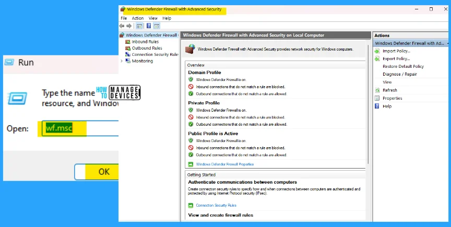Expand the Monitoring tree node chevron
The image size is (451, 227).
point(122,61)
